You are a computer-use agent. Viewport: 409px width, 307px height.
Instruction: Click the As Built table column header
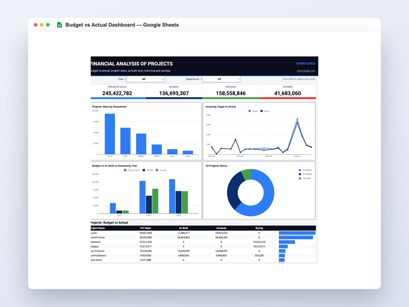183,228
